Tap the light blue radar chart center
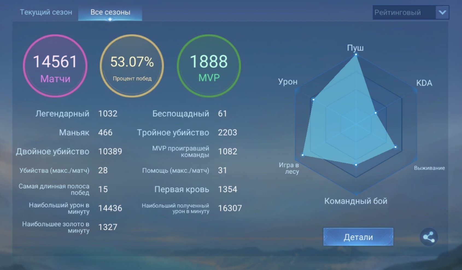The height and width of the screenshot is (270, 462). [x=356, y=124]
